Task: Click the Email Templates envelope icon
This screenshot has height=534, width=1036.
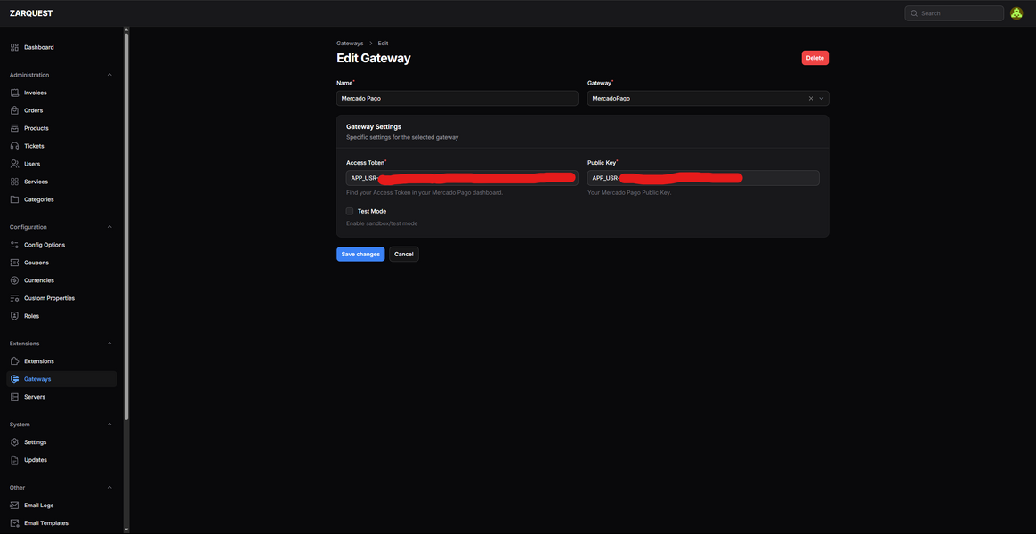Action: click(14, 523)
